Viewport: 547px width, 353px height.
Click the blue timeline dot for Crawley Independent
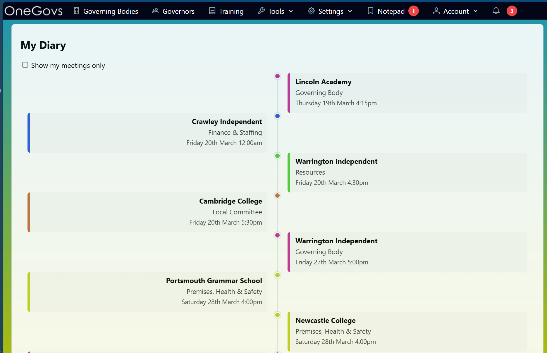point(277,116)
